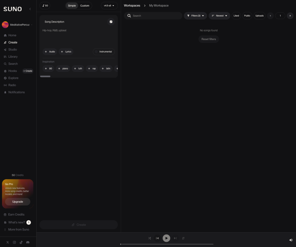Screen dimensions: 296x247
Task: Toggle the Instrumental switch
Action: (104, 52)
